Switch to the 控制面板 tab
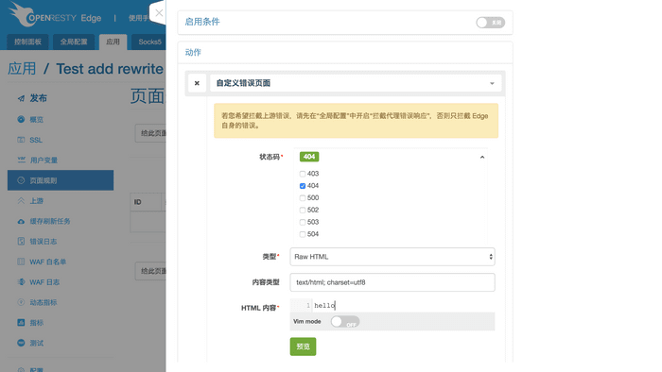The height and width of the screenshot is (372, 662). pyautogui.click(x=27, y=42)
